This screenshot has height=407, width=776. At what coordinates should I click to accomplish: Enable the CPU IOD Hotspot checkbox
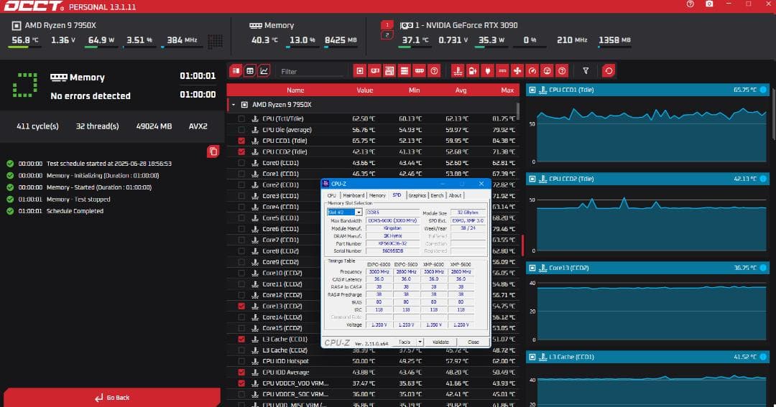(x=241, y=361)
